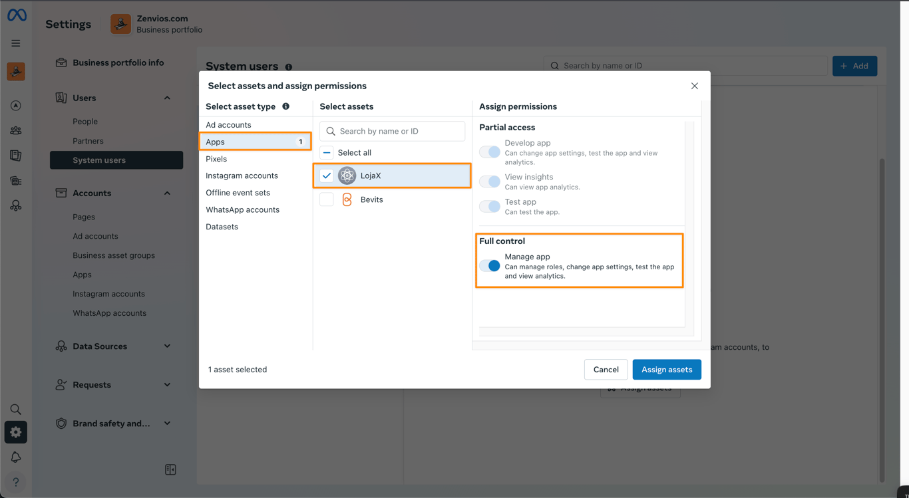Click the info icon beside Select asset type
909x498 pixels.
pyautogui.click(x=285, y=106)
